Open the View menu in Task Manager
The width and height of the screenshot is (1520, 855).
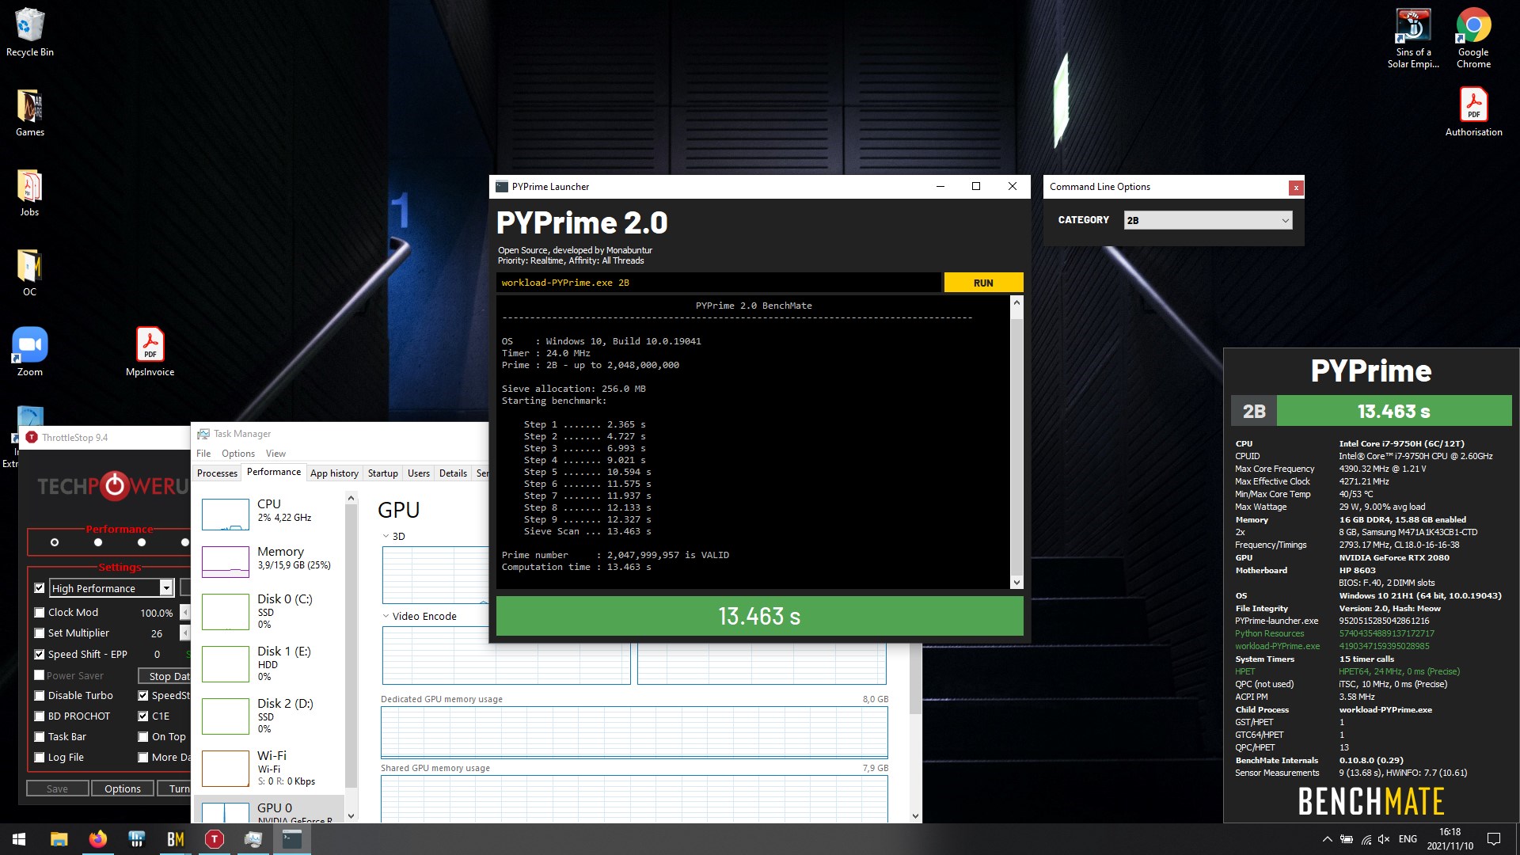pyautogui.click(x=275, y=454)
